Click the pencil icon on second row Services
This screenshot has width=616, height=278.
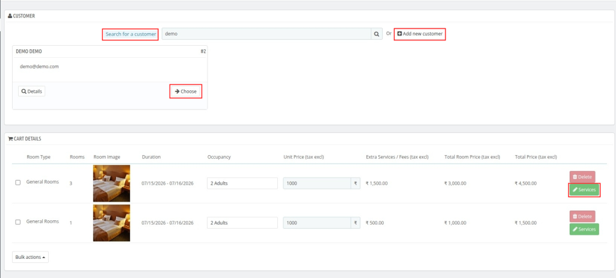(575, 229)
